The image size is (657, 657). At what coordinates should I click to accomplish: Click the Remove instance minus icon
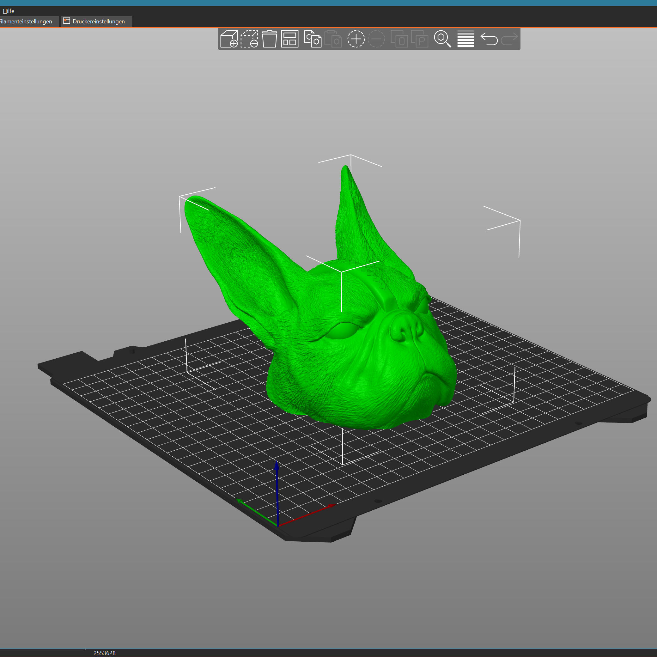[376, 39]
